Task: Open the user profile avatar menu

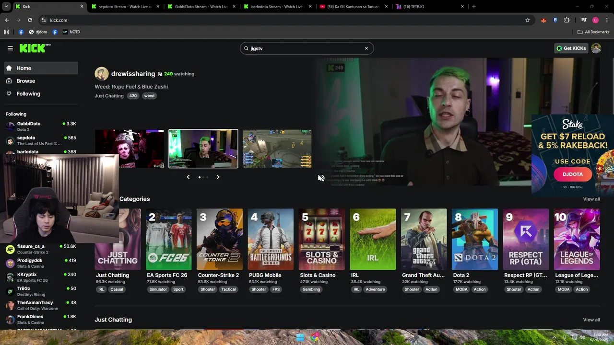Action: [x=596, y=48]
